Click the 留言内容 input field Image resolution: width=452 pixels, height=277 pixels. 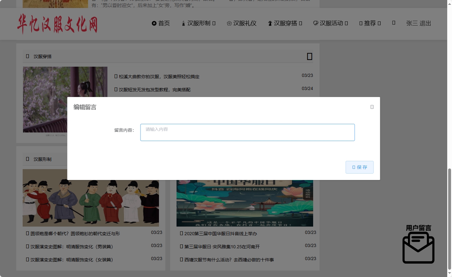[x=247, y=132]
